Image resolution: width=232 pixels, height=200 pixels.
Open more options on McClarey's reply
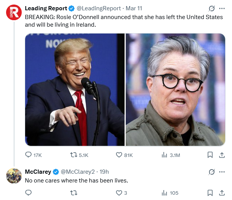click(222, 171)
